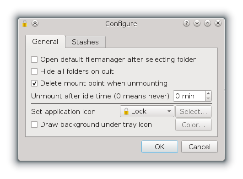Enable Open default filemanager after selecting folder
This screenshot has height=179, width=243.
coord(34,60)
